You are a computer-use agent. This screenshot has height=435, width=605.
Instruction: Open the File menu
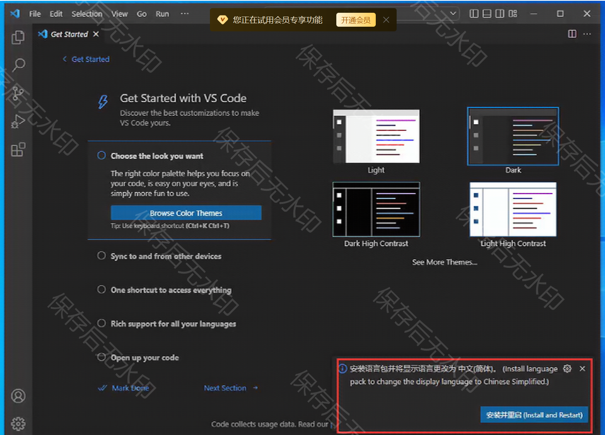coord(35,14)
